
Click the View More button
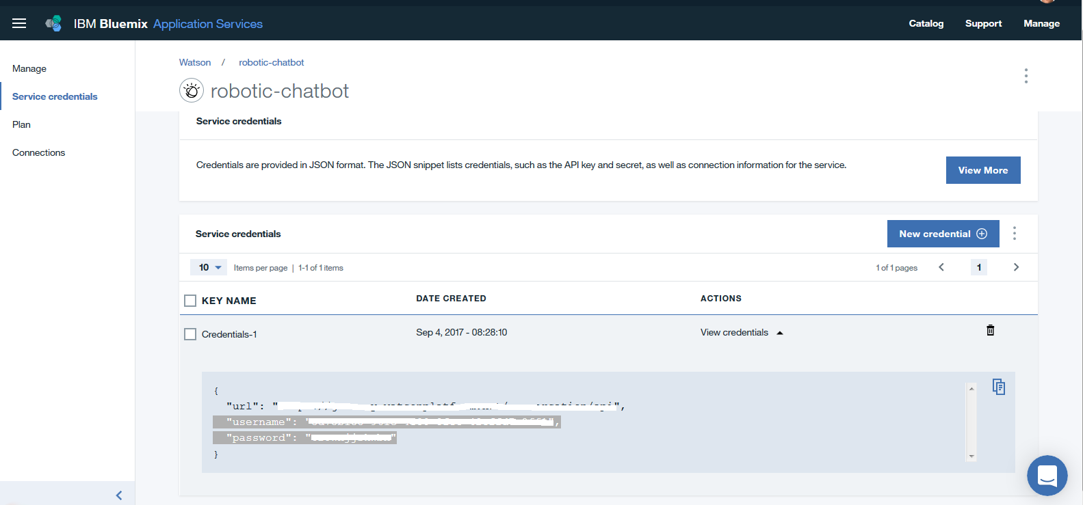983,170
